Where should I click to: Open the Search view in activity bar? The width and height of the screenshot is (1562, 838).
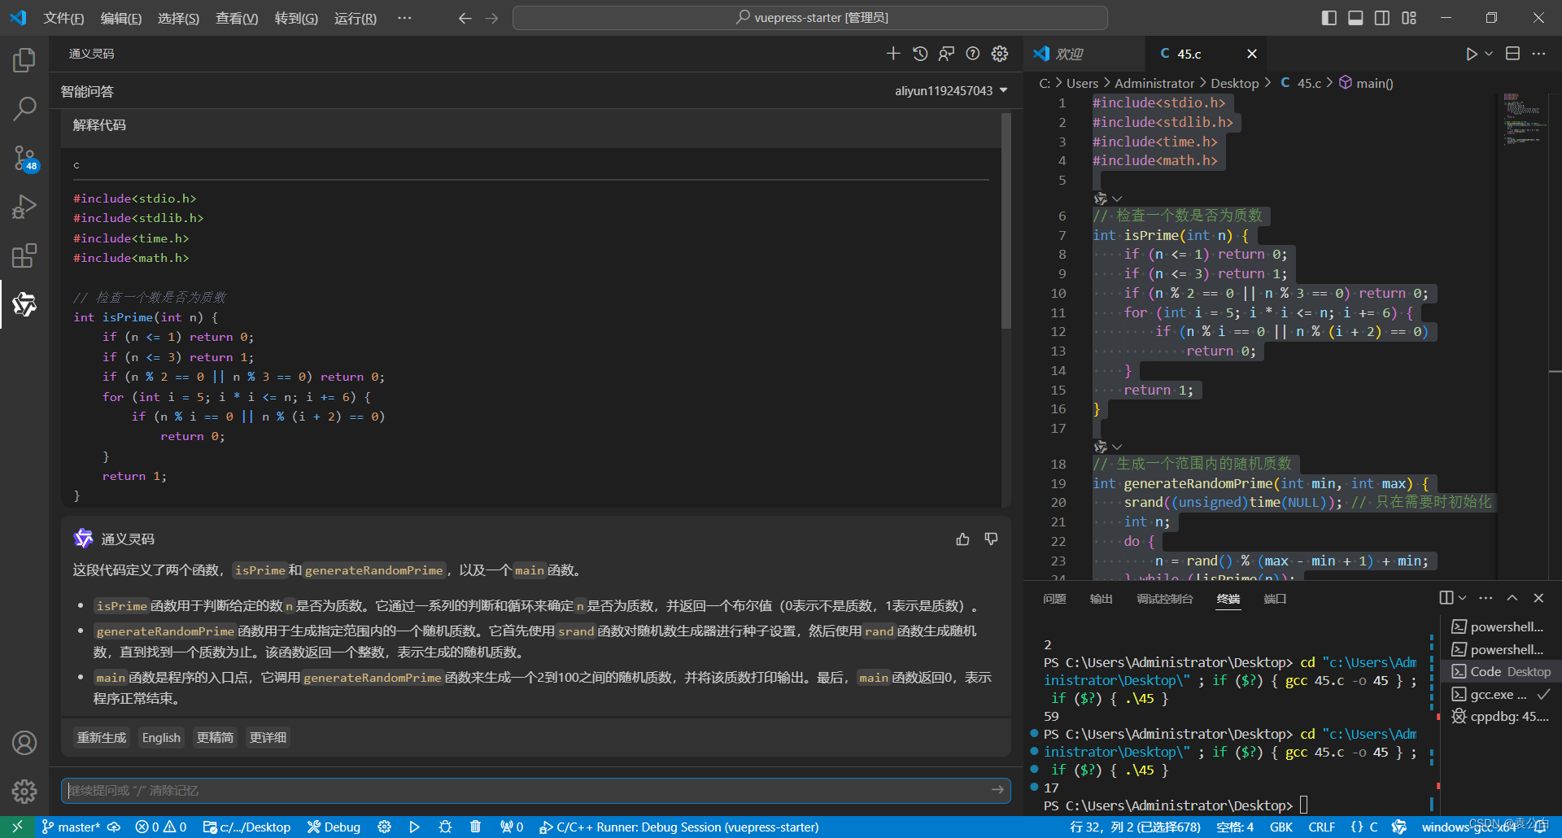coord(24,108)
